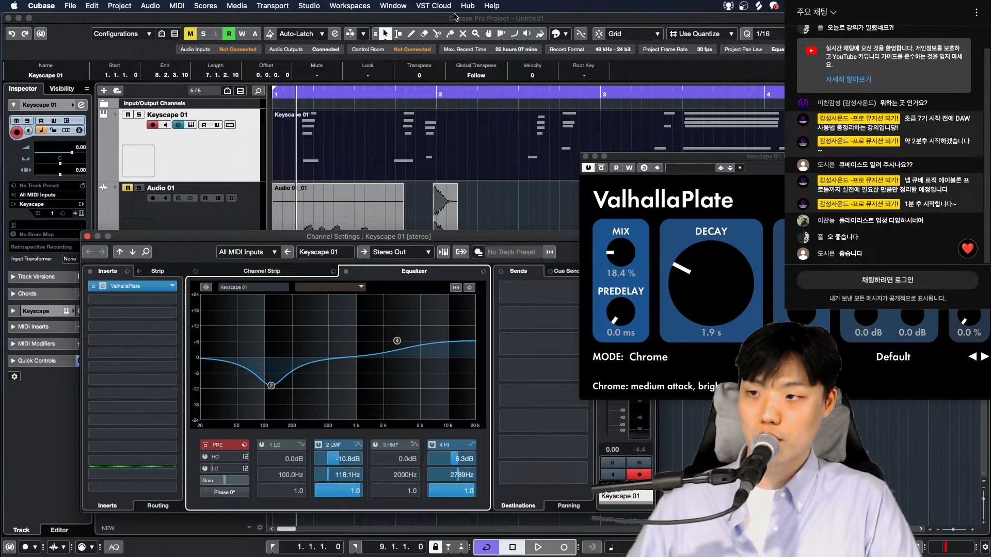Switch to the Channel Strip tab
Image resolution: width=991 pixels, height=557 pixels.
click(x=262, y=271)
